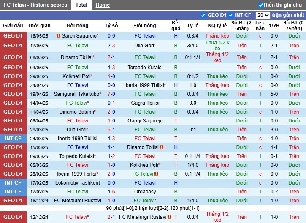Image resolution: width=306 pixels, height=223 pixels.
Task: Uncheck the GEO D1 filter checkbox
Action: 203,15
